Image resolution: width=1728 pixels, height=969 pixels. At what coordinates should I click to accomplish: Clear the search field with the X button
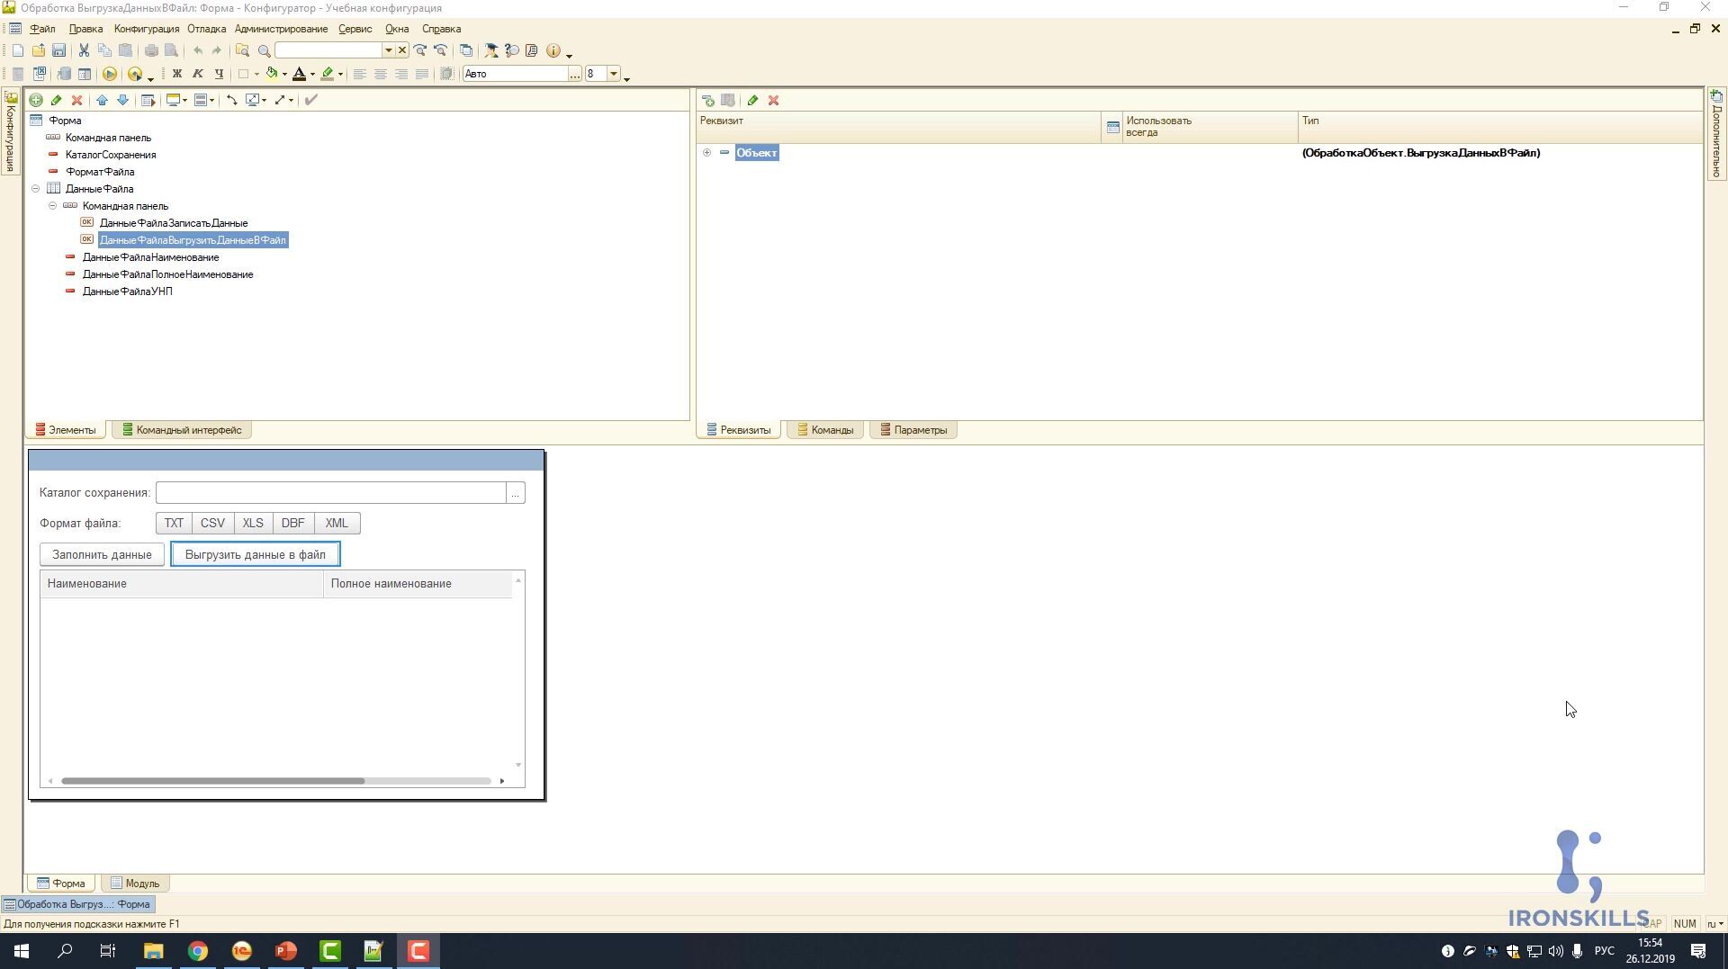tap(402, 50)
